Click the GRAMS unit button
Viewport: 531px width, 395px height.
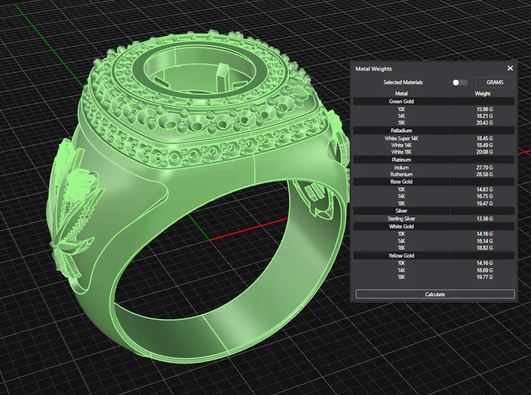pyautogui.click(x=495, y=82)
